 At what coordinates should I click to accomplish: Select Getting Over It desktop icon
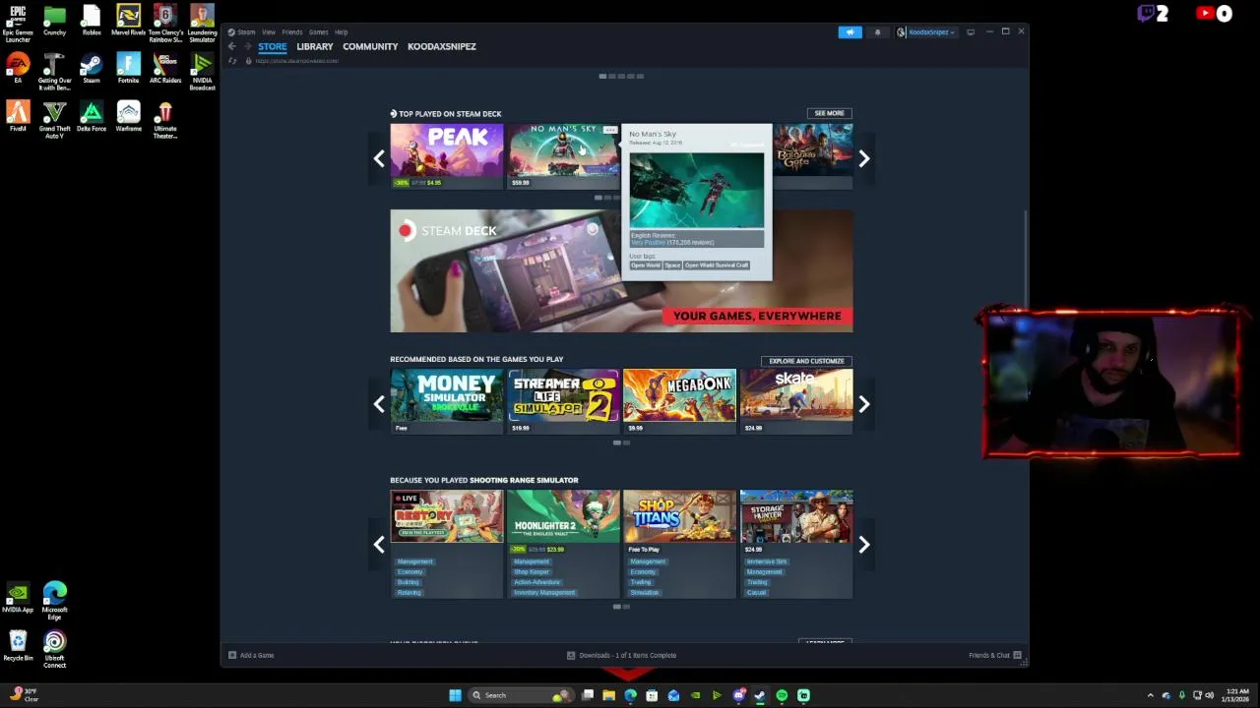point(54,72)
